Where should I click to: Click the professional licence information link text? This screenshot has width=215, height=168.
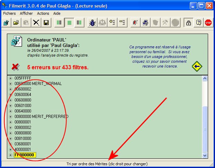click(x=160, y=57)
